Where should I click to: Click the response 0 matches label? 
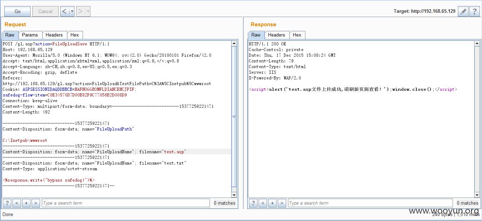[467, 203]
